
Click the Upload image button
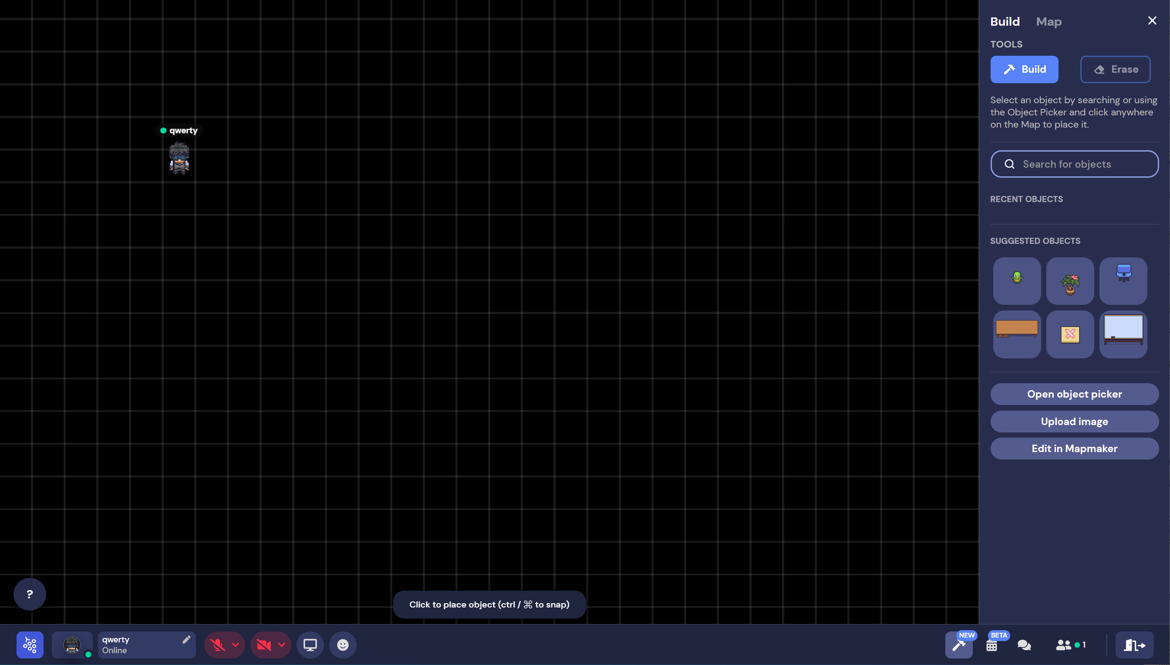[x=1074, y=421]
